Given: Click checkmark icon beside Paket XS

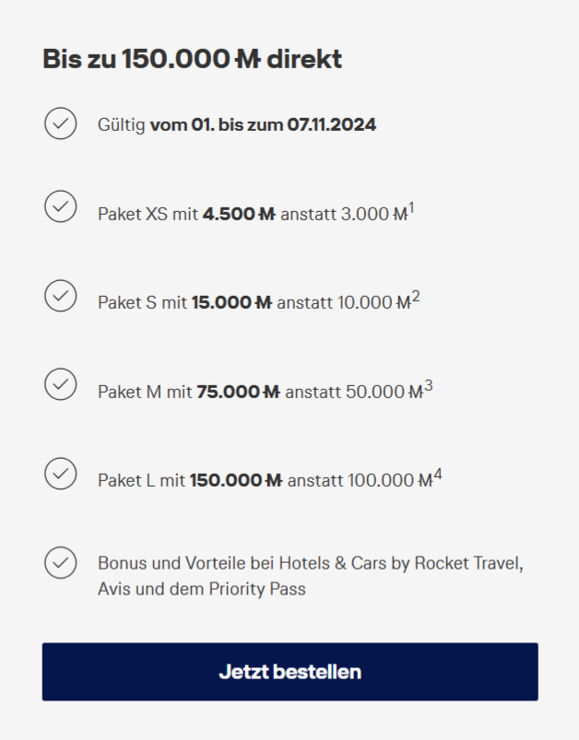Looking at the screenshot, I should (x=61, y=206).
